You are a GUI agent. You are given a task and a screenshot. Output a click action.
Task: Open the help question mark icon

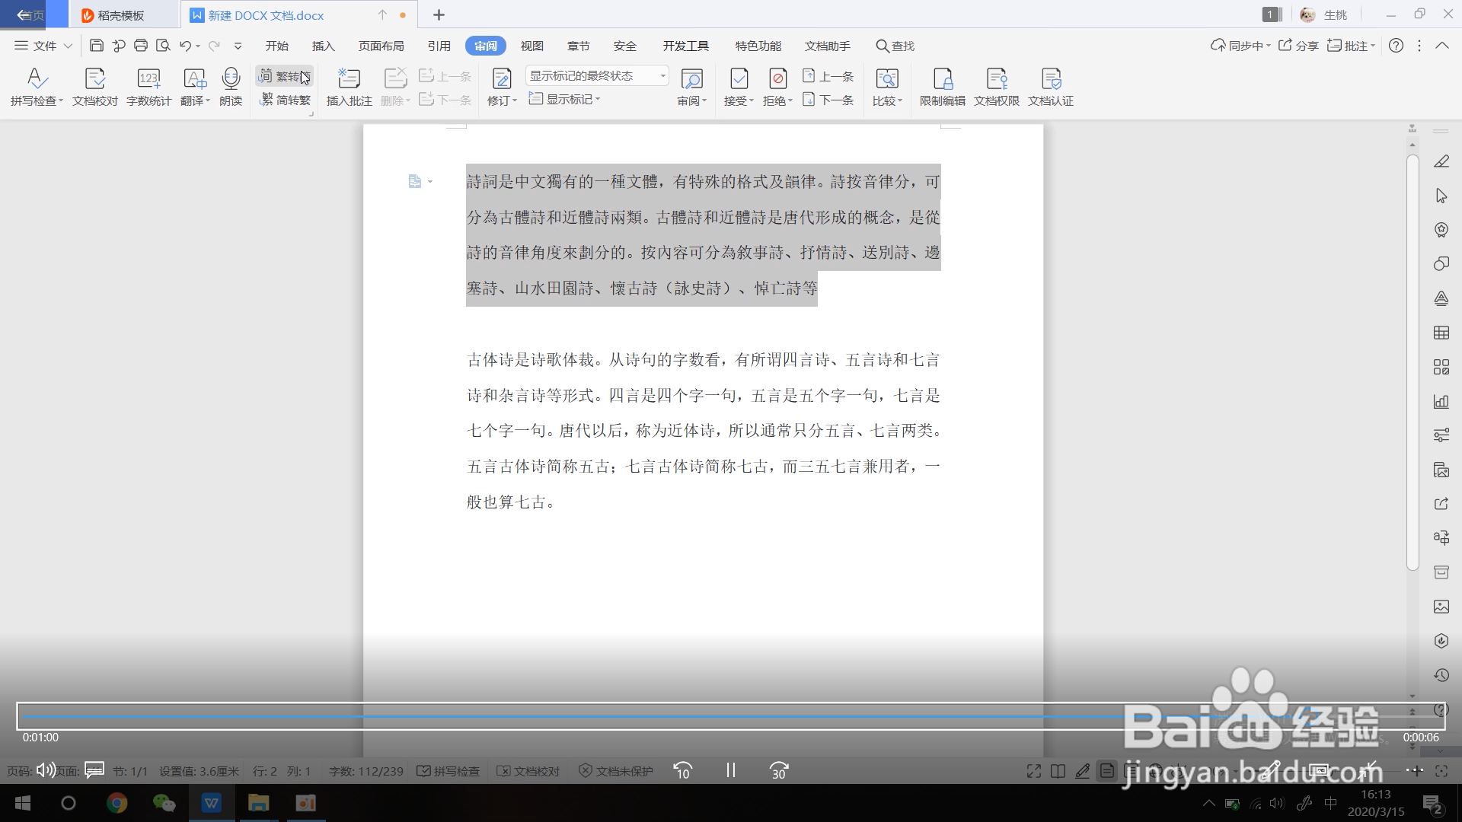(x=1396, y=46)
